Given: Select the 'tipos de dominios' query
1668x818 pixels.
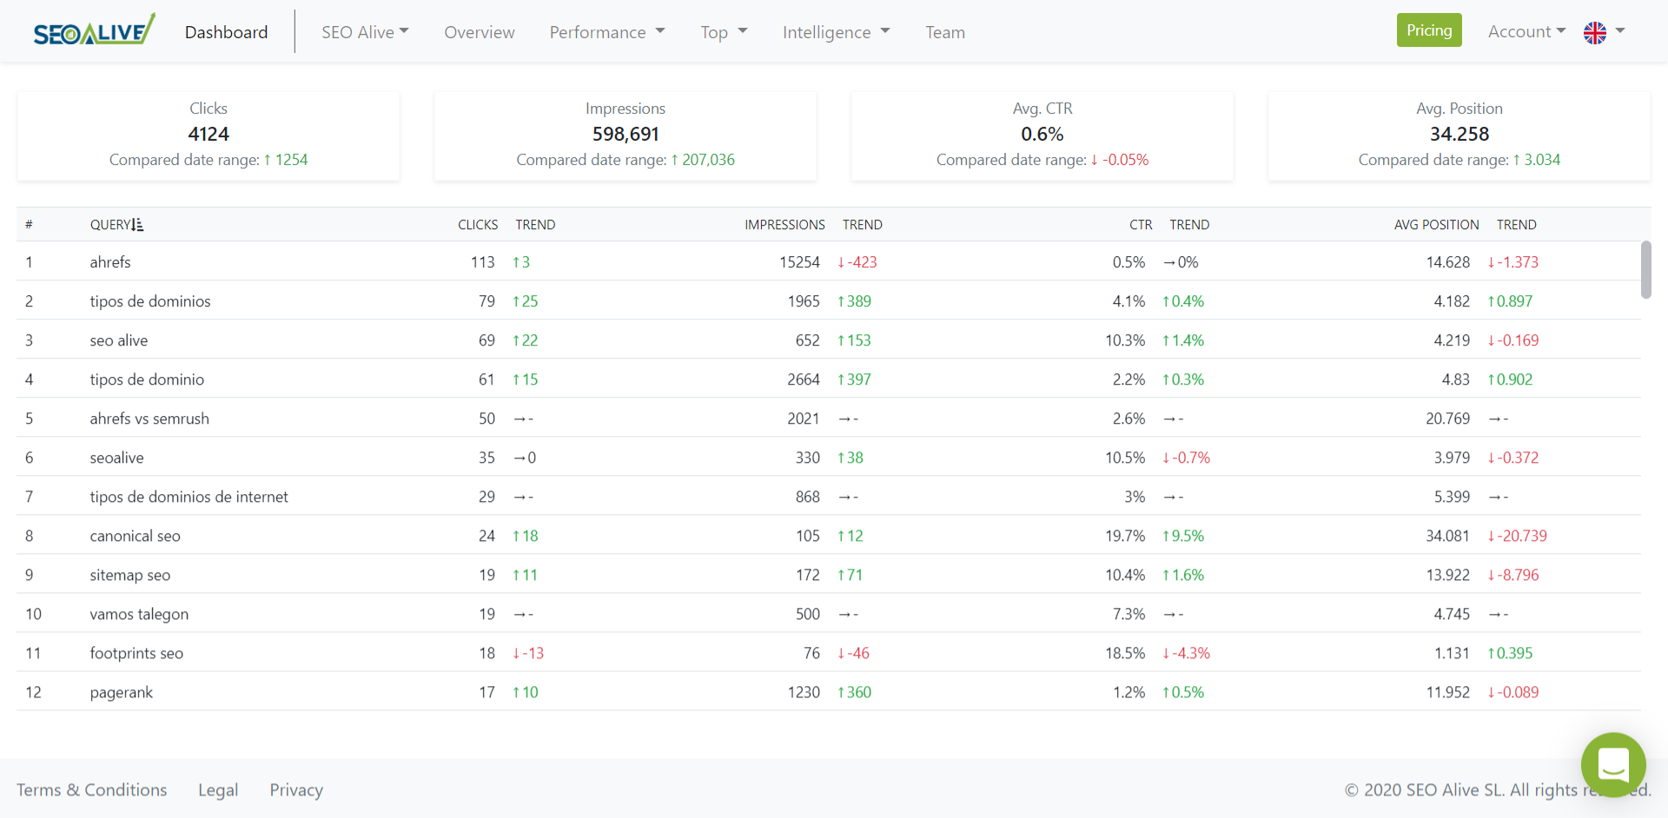Looking at the screenshot, I should [150, 301].
